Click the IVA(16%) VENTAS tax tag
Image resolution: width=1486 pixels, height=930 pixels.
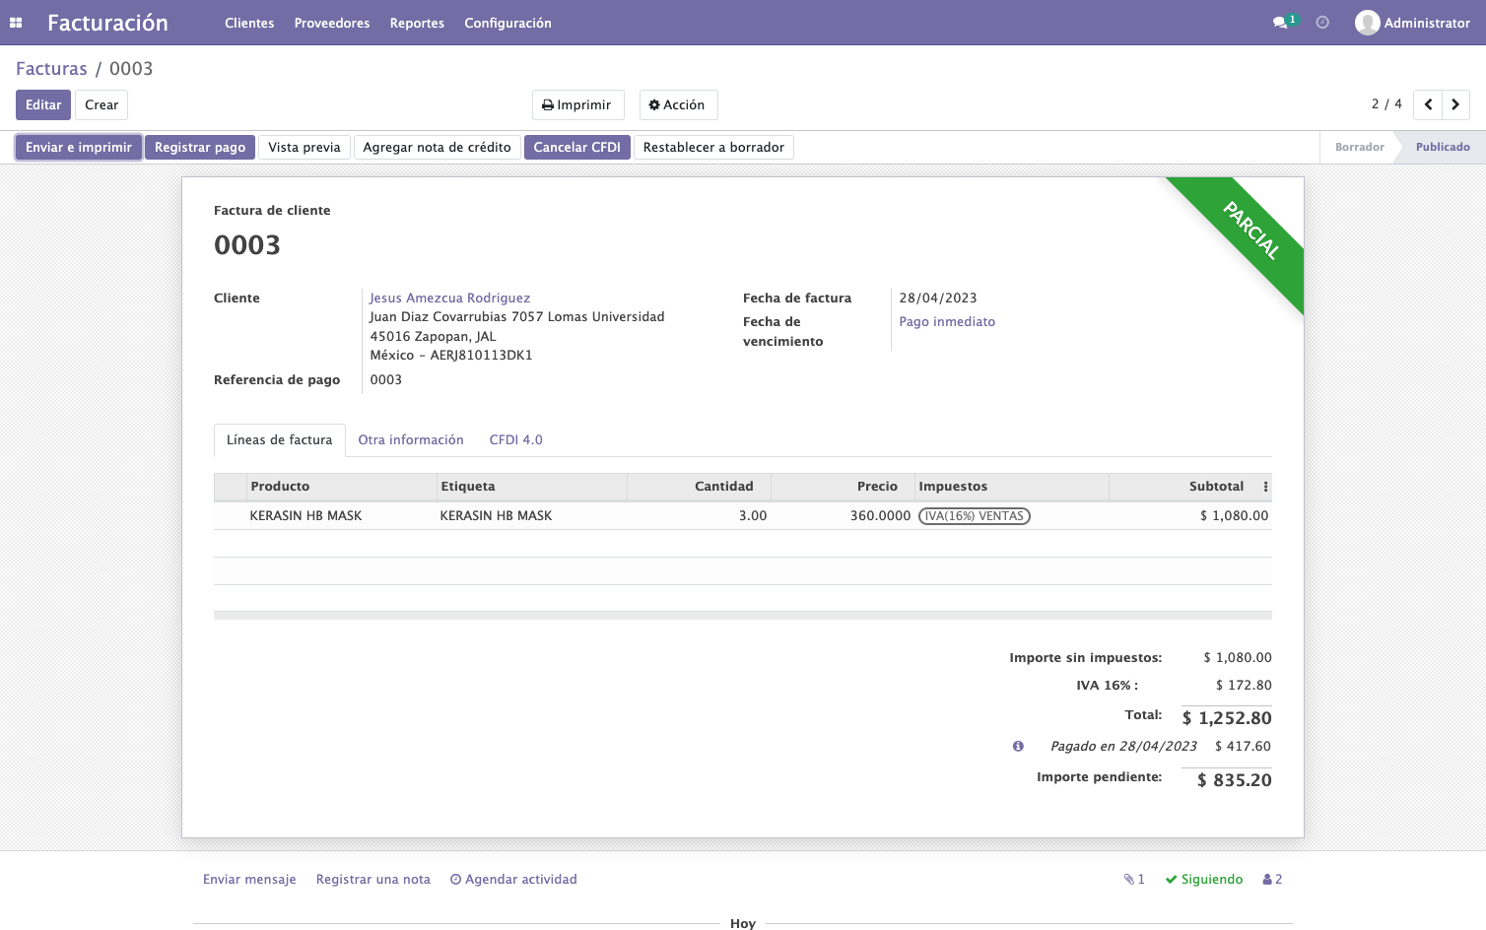click(975, 516)
